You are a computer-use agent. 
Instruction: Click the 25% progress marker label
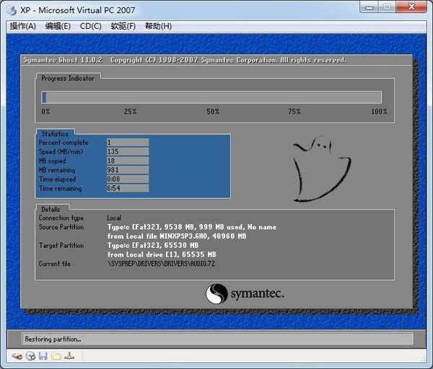coord(130,112)
